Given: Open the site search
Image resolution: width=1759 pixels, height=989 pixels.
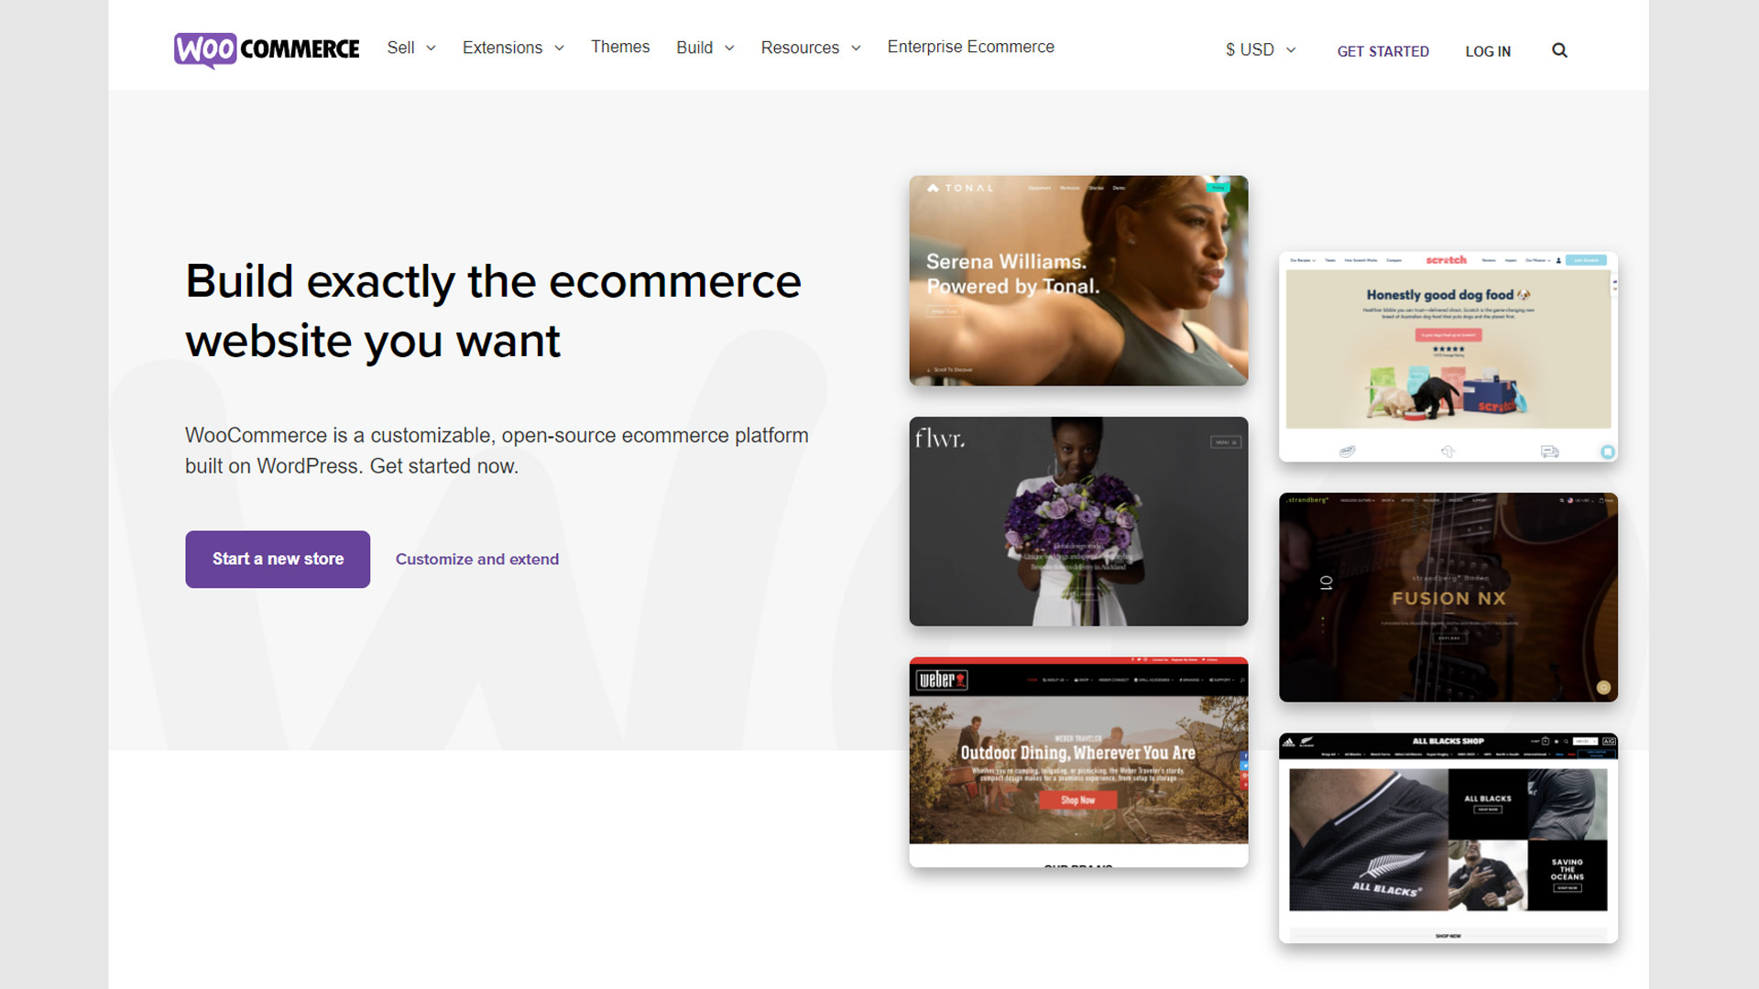Looking at the screenshot, I should click(x=1559, y=50).
